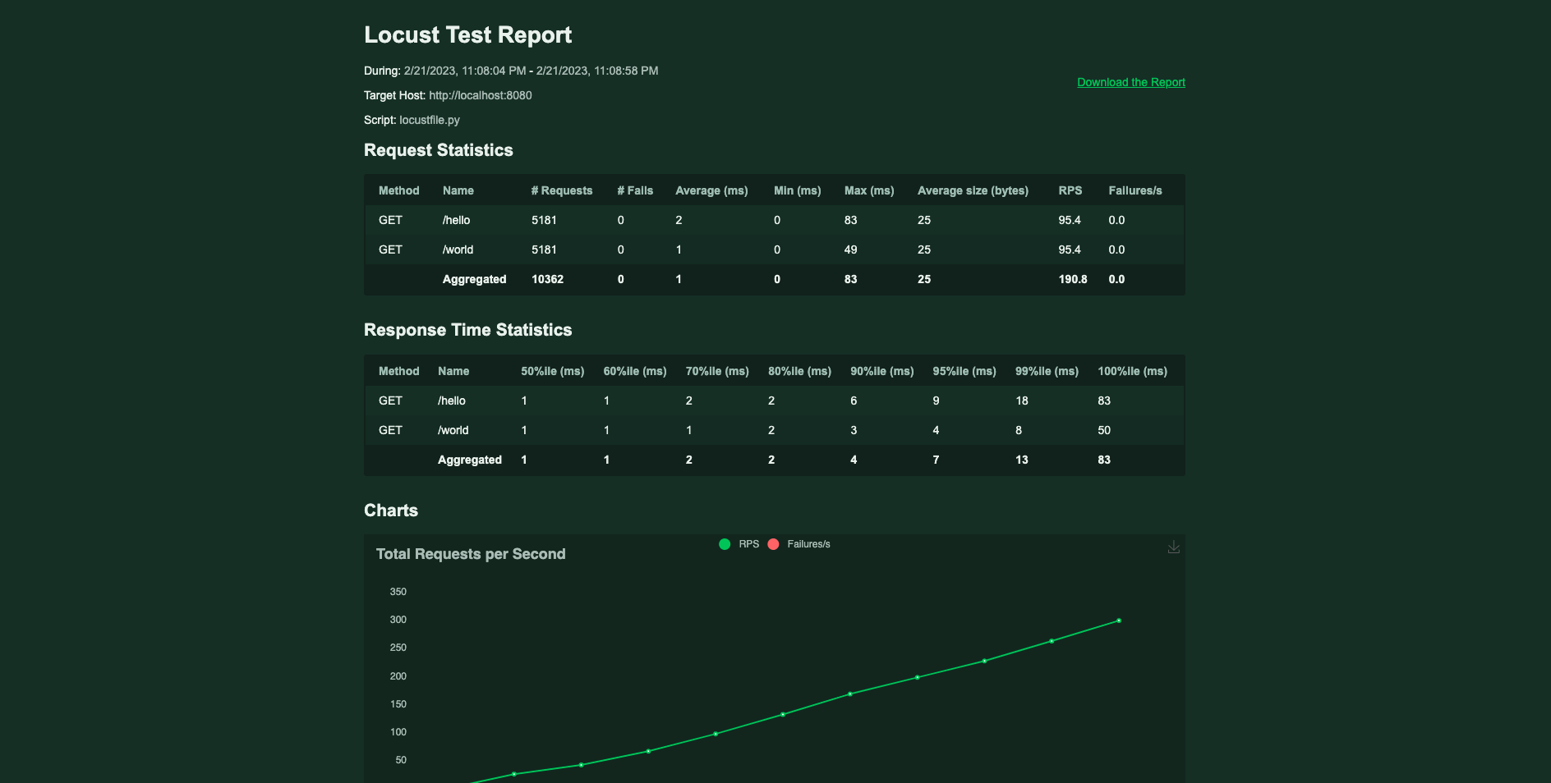Click 'Average (ms)' column header

tap(711, 190)
